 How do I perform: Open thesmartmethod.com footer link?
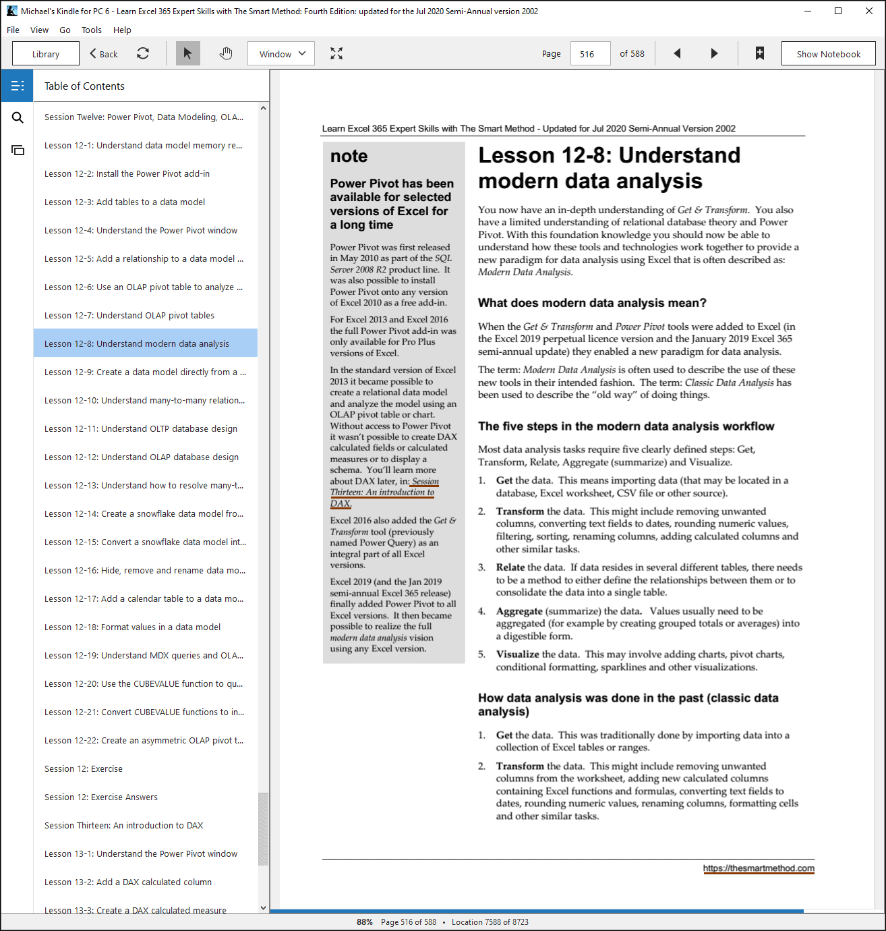[x=759, y=868]
